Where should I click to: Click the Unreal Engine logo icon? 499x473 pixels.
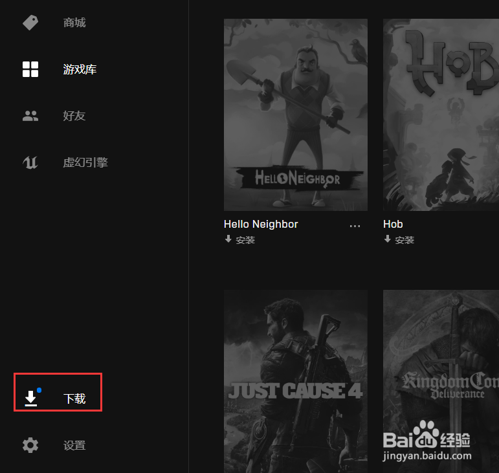[30, 162]
